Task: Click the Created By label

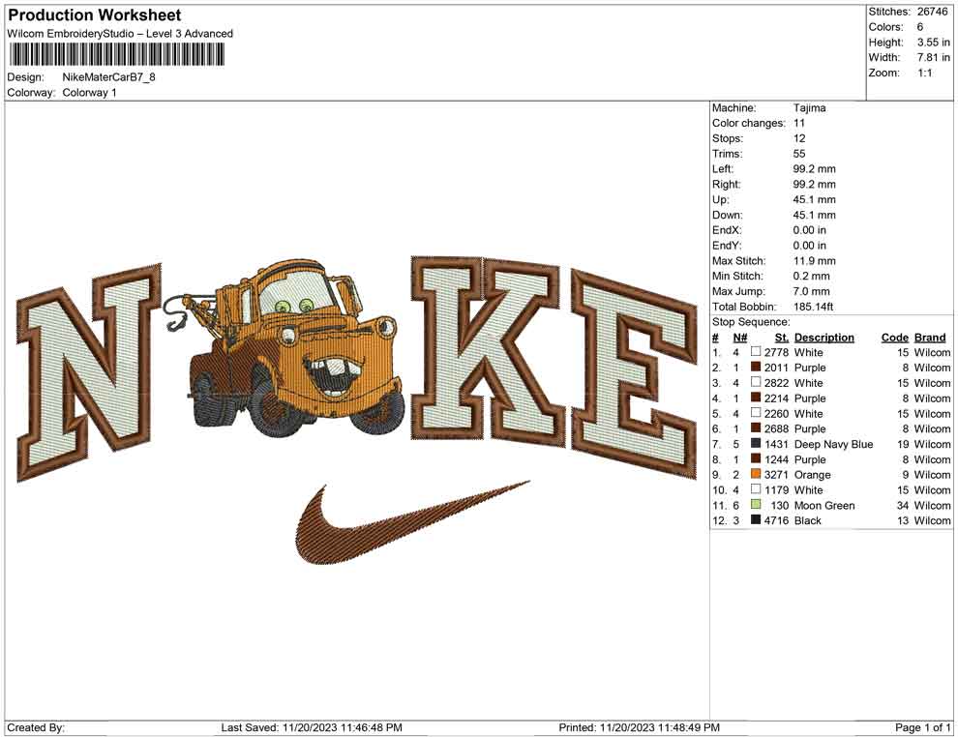Action: [36, 727]
